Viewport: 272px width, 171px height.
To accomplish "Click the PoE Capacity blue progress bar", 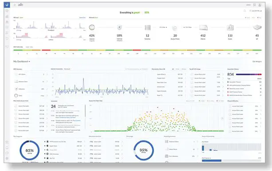I will (212, 161).
